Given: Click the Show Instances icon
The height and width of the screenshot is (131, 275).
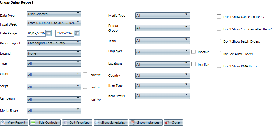Looking at the screenshot, I should 132,122.
